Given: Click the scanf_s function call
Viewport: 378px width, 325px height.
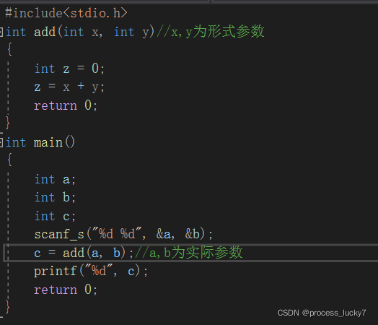Looking at the screenshot, I should click(x=123, y=234).
